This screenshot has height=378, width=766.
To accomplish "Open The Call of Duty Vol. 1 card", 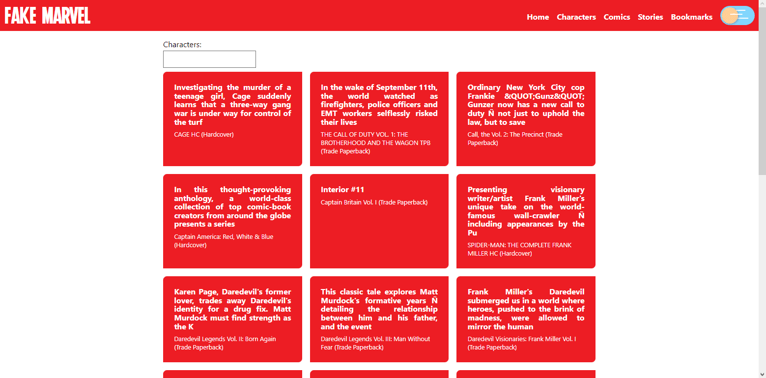I will click(379, 119).
